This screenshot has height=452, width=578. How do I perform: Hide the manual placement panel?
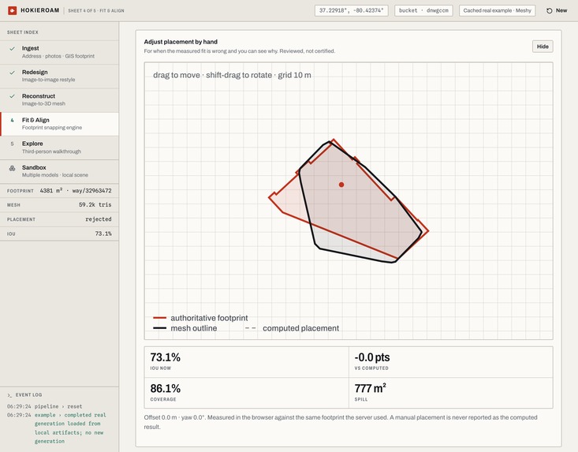pos(543,47)
